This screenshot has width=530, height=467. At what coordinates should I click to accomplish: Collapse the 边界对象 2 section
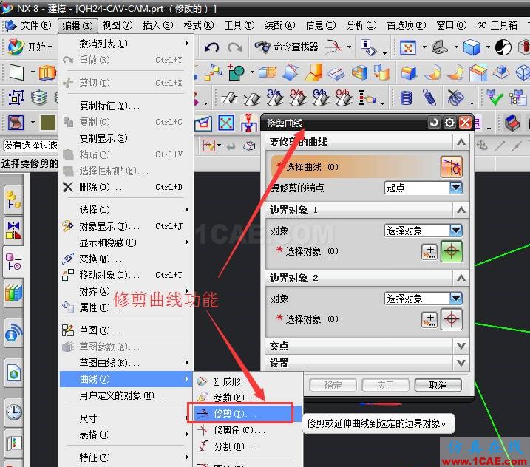[x=461, y=278]
